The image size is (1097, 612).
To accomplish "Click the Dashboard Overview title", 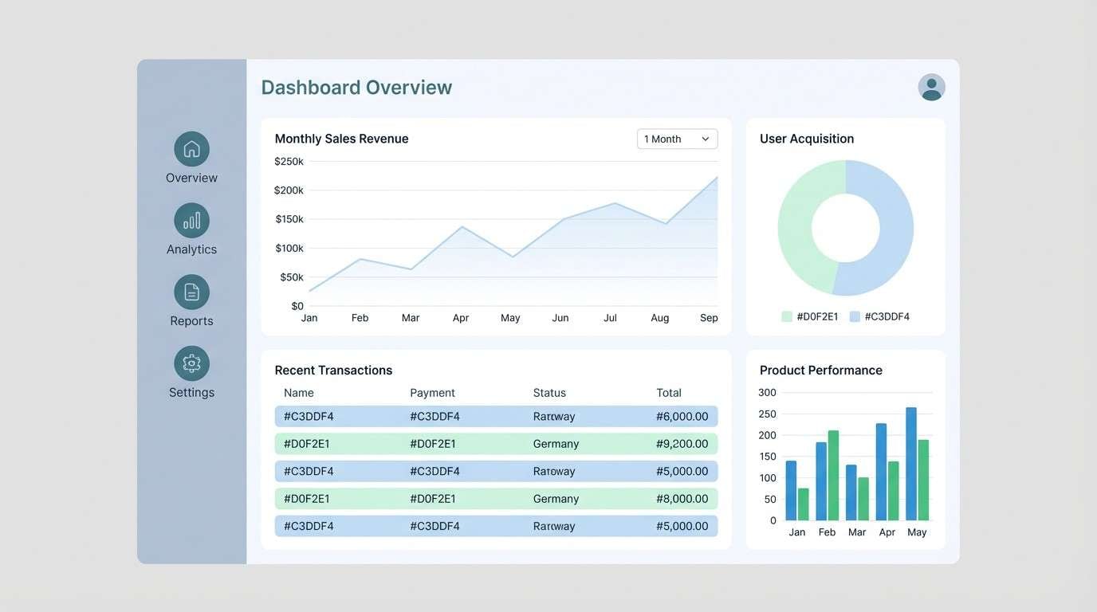I will [x=356, y=87].
